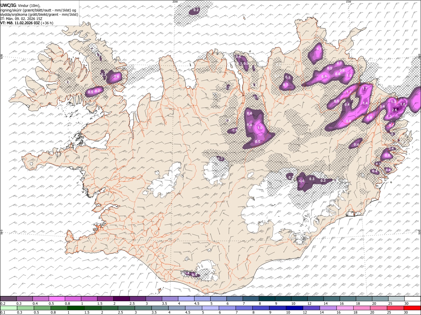421x315 pixels.
Task: Click the 'IT: Mán. 09. 02. 2026 15Z' line
Action: (21, 19)
